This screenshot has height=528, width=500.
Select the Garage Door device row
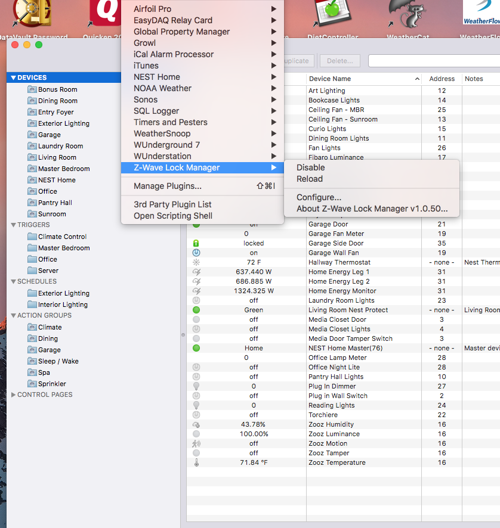pyautogui.click(x=343, y=224)
